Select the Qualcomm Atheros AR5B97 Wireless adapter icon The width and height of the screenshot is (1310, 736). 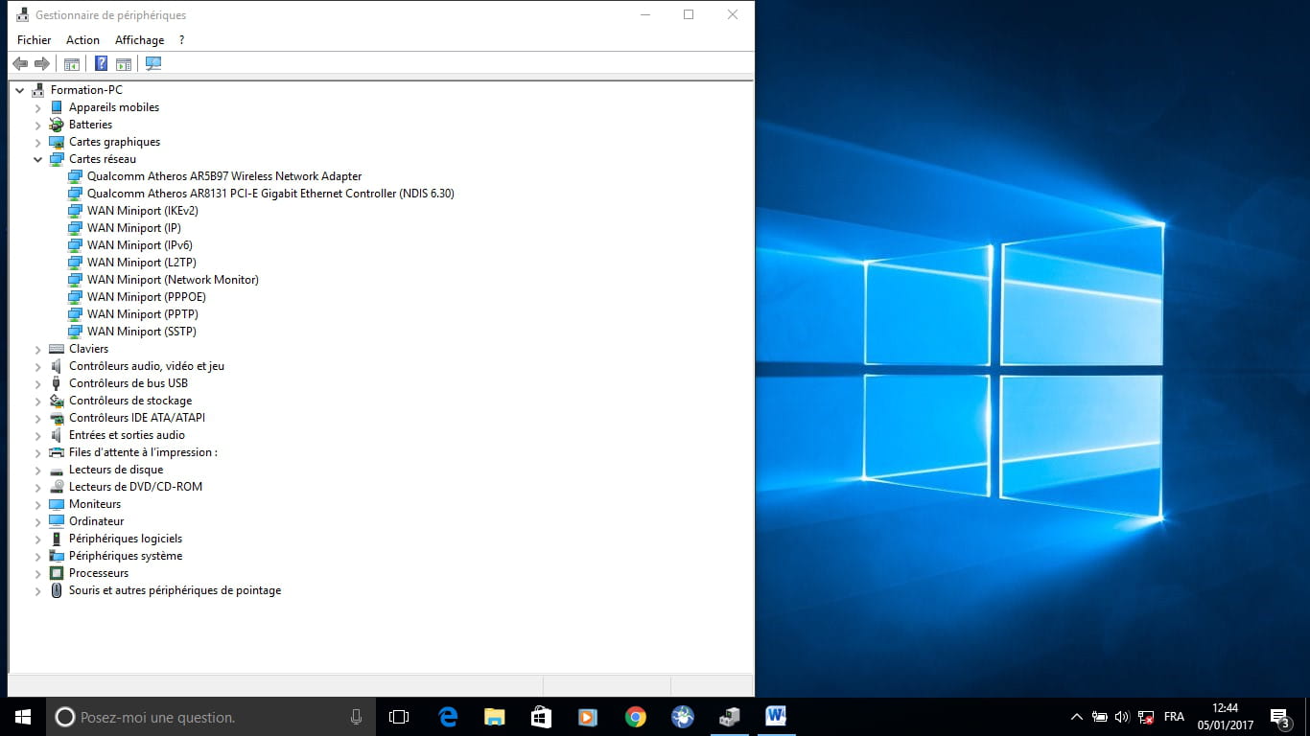[x=75, y=176]
